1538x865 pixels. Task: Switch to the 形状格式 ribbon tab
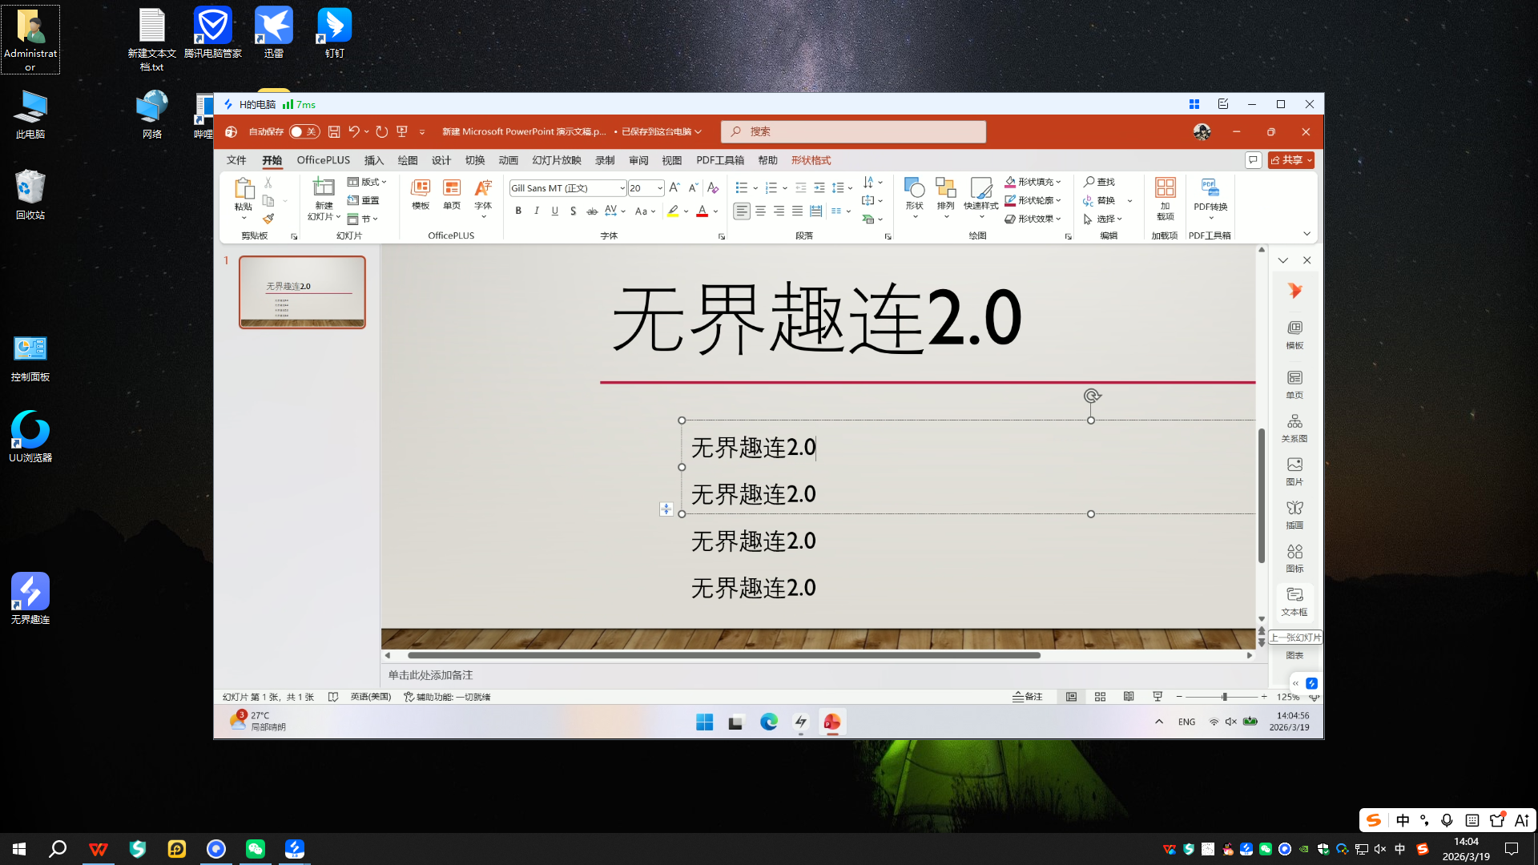pyautogui.click(x=811, y=160)
